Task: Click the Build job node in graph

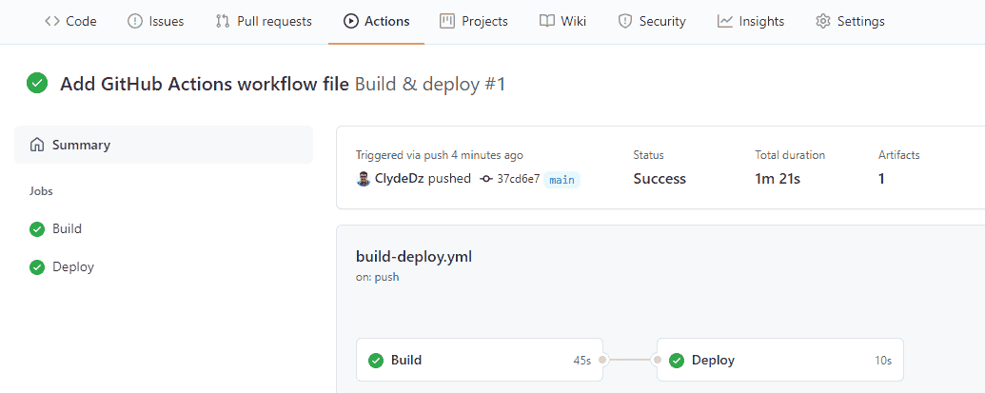Action: tap(480, 361)
